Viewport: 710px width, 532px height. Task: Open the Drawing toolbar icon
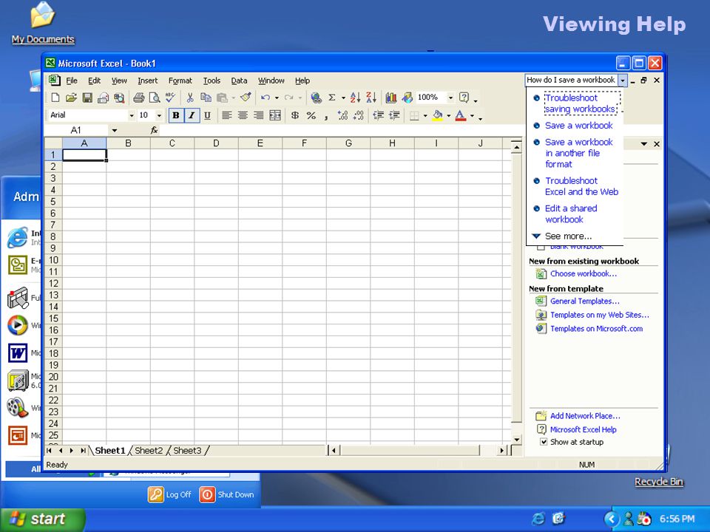coord(407,98)
